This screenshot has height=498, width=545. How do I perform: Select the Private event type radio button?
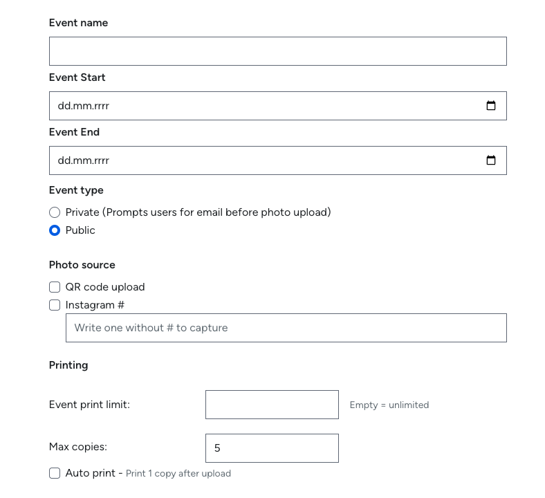55,212
